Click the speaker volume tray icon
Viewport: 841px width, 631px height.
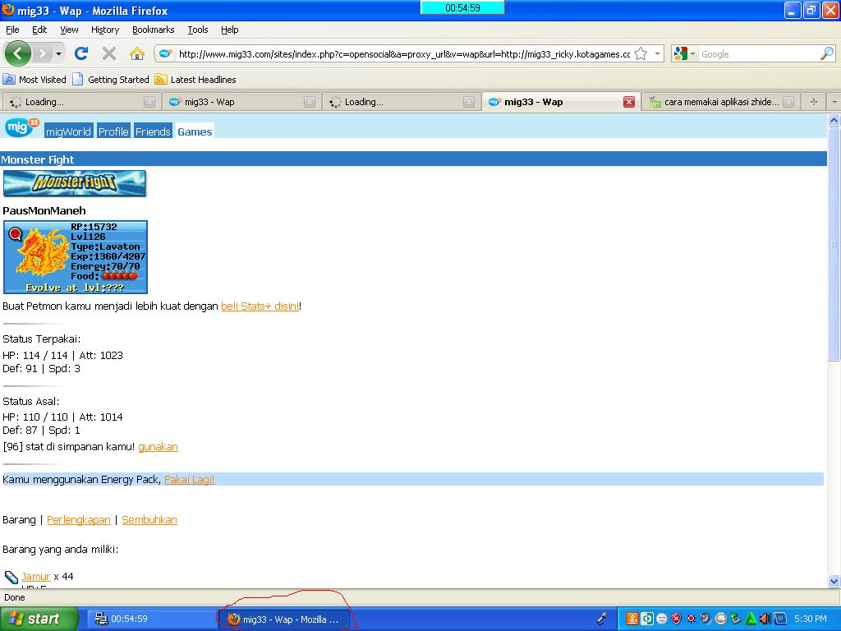point(765,619)
